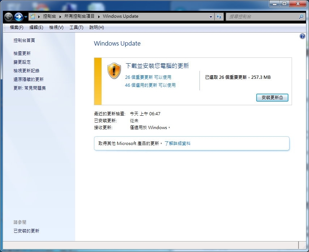309x252 pixels.
Task: Click the Forward navigation arrow
Action: click(x=19, y=17)
